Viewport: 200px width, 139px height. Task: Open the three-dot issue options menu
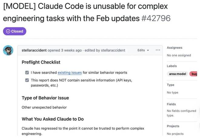pyautogui.click(x=158, y=50)
